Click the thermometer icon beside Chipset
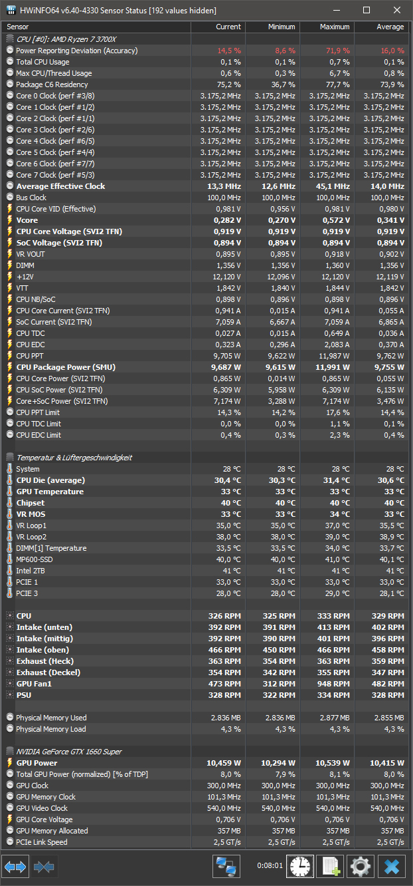The height and width of the screenshot is (886, 413). click(10, 503)
